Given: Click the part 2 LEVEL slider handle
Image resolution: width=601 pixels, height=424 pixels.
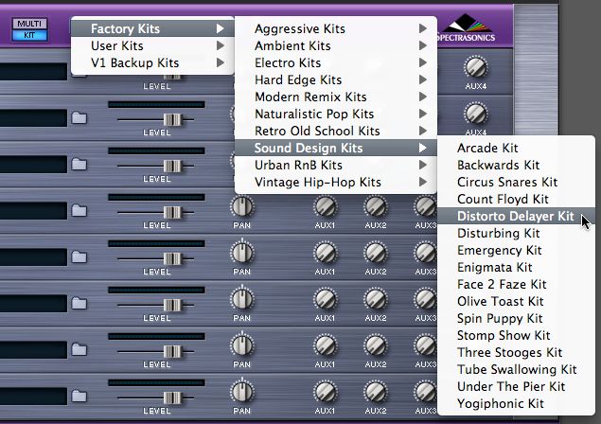Looking at the screenshot, I should point(172,119).
